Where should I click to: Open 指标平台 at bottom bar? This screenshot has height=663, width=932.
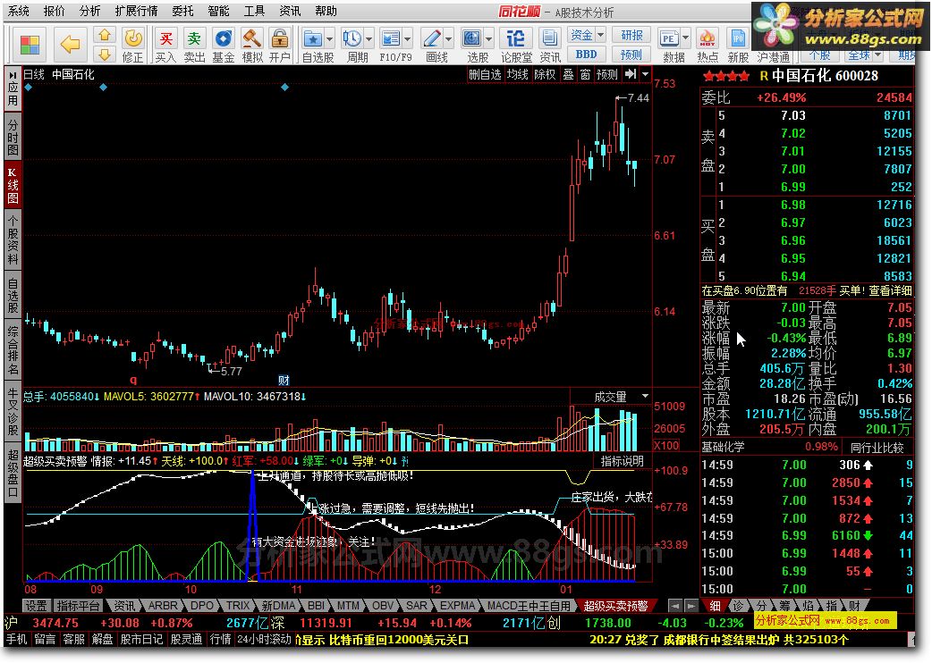[78, 606]
